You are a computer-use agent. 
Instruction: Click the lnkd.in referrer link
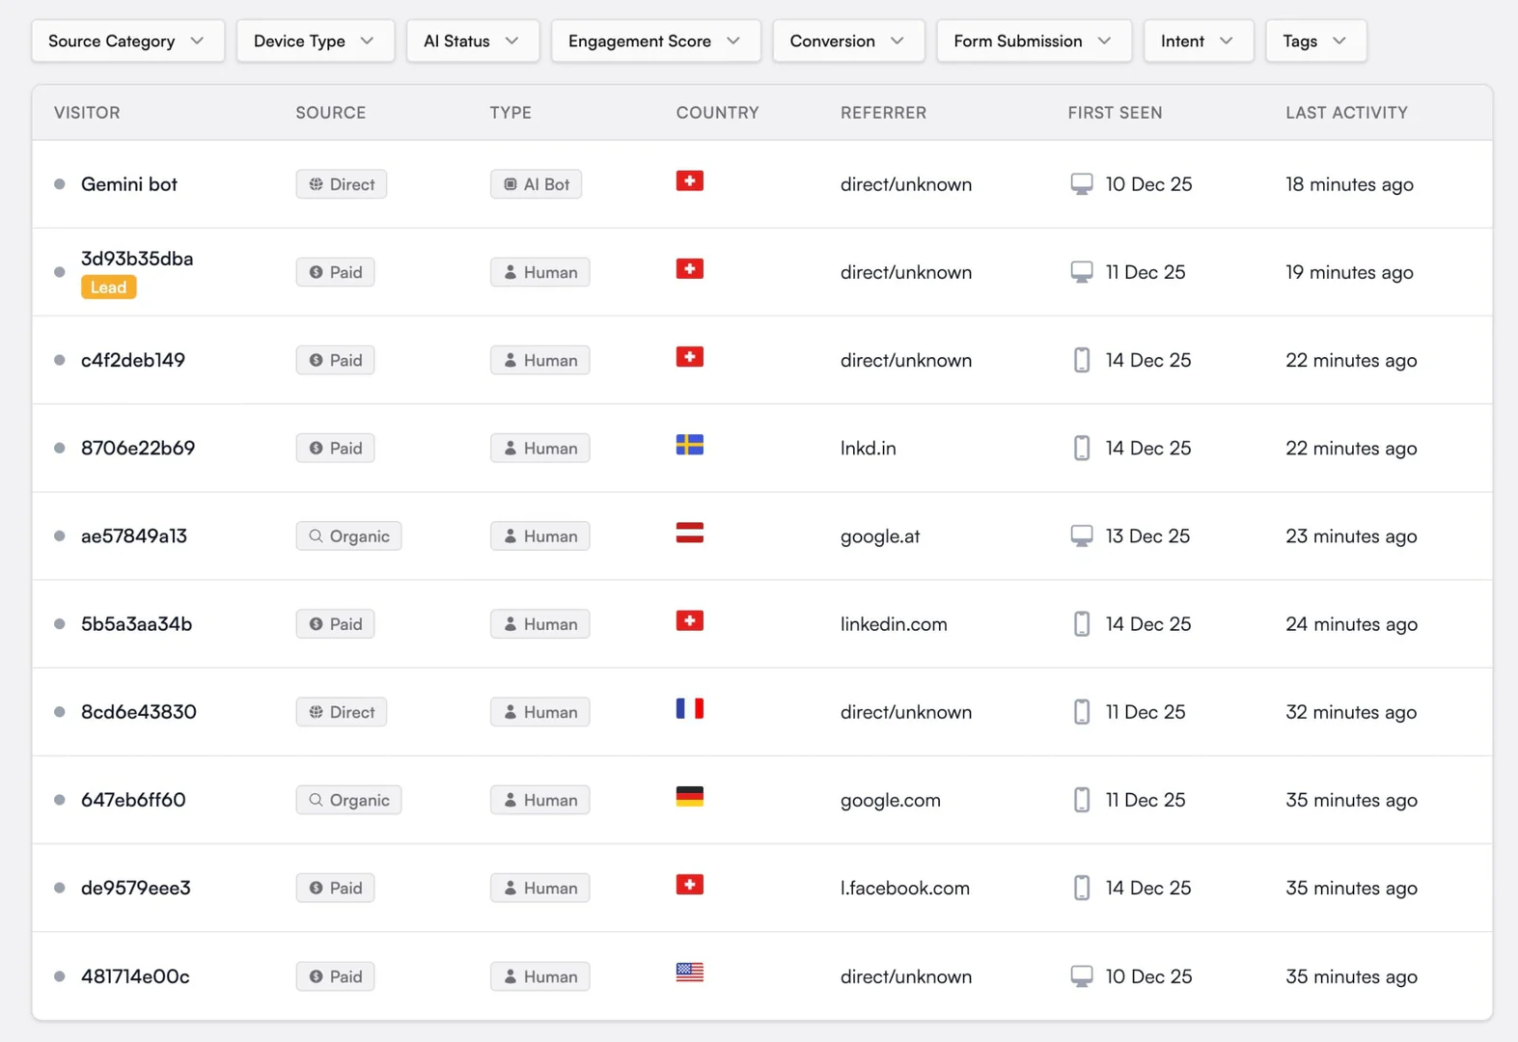868,448
